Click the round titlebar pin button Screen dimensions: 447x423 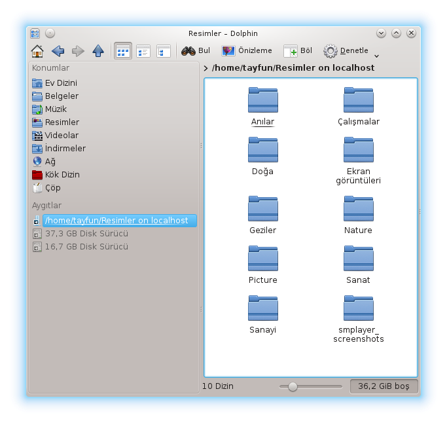[x=50, y=33]
